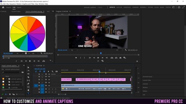Go to the Home screen icon
186x104 pixels.
point(3,7)
